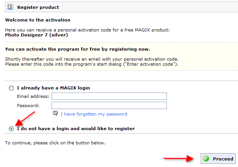This screenshot has height=167, width=238.
Task: Focus the Email address input field
Action: (x=109, y=96)
